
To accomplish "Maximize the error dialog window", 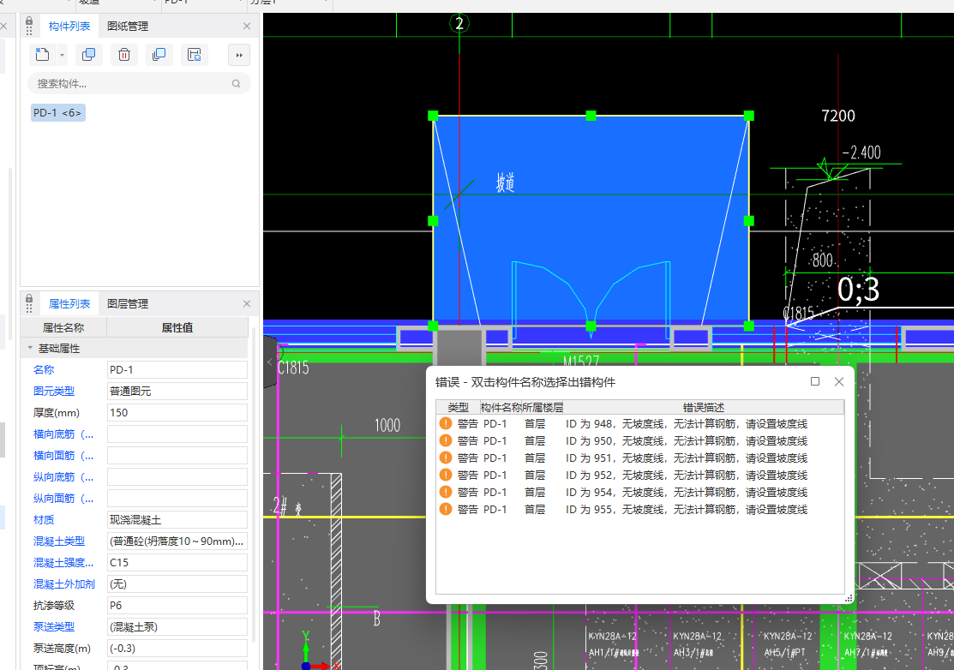I will point(815,382).
